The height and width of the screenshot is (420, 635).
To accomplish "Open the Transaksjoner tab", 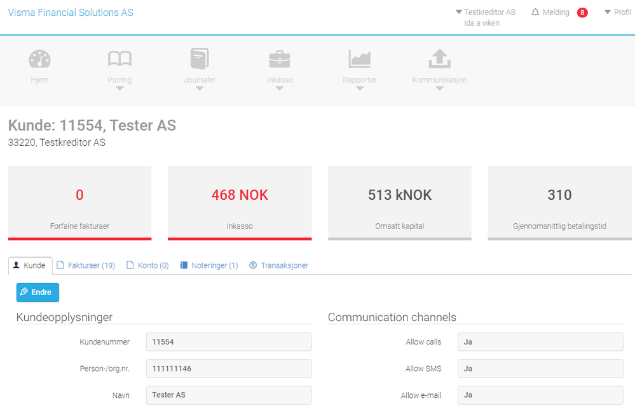I will 279,265.
